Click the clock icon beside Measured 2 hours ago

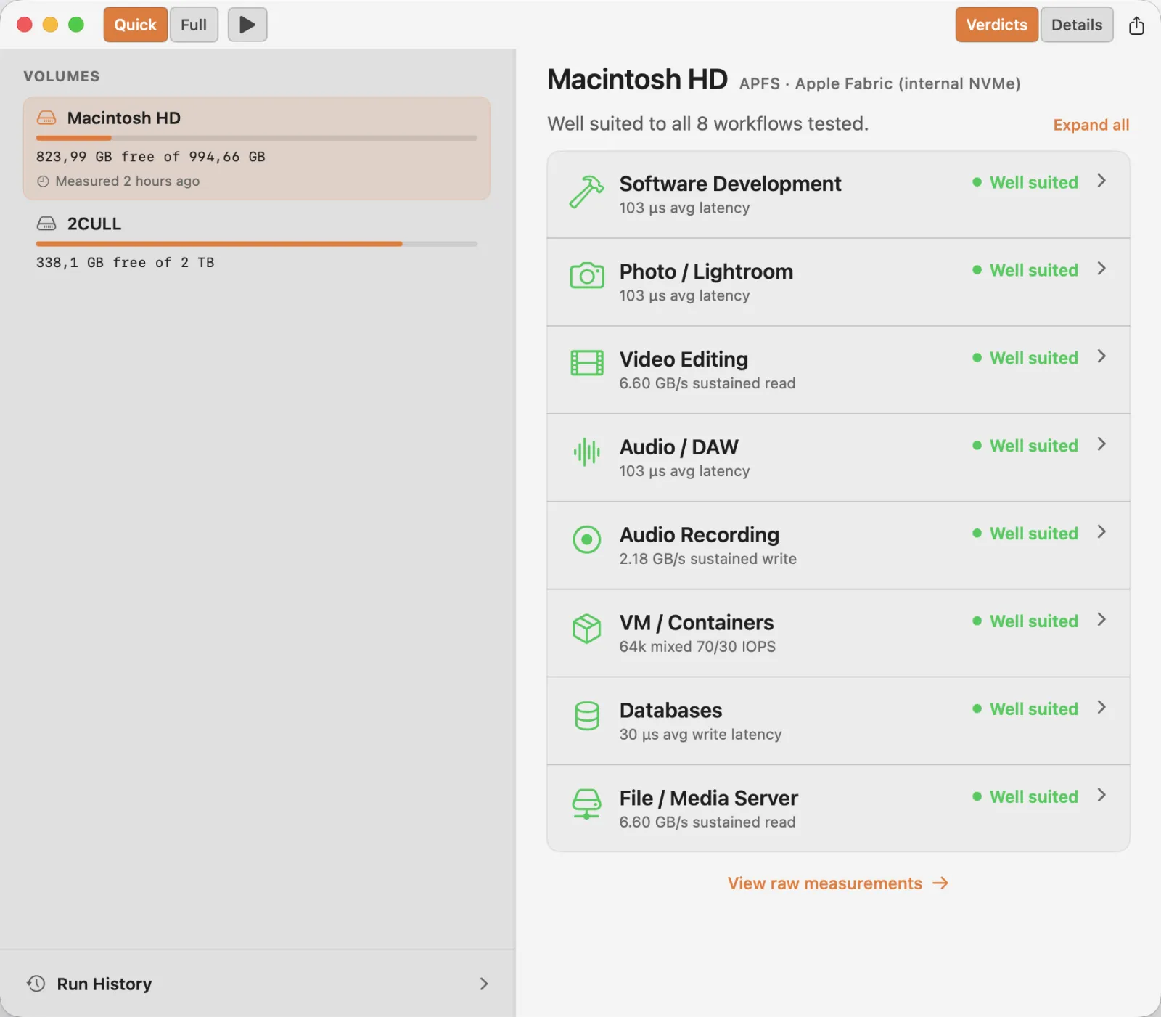coord(43,181)
